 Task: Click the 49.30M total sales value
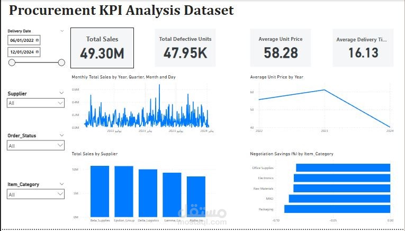(x=102, y=54)
